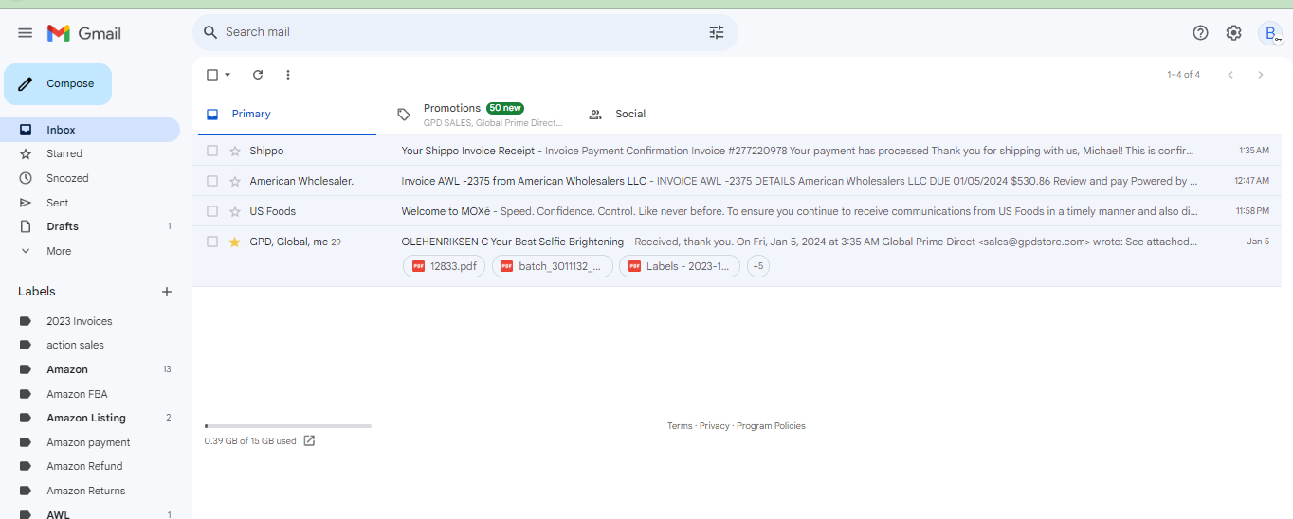This screenshot has width=1293, height=519.
Task: Refresh the inbox
Action: tap(258, 75)
